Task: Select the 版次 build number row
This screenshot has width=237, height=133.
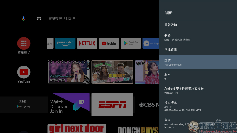Action: pos(198,124)
